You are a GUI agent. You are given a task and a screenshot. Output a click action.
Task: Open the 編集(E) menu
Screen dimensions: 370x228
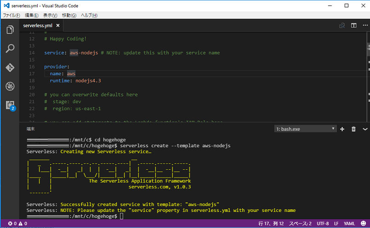pyautogui.click(x=32, y=15)
